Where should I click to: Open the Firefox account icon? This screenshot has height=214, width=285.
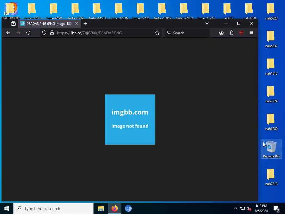pos(221,33)
